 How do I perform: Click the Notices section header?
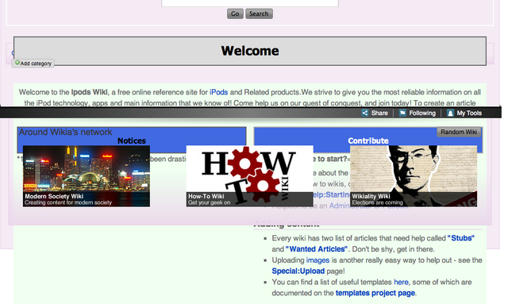[132, 140]
